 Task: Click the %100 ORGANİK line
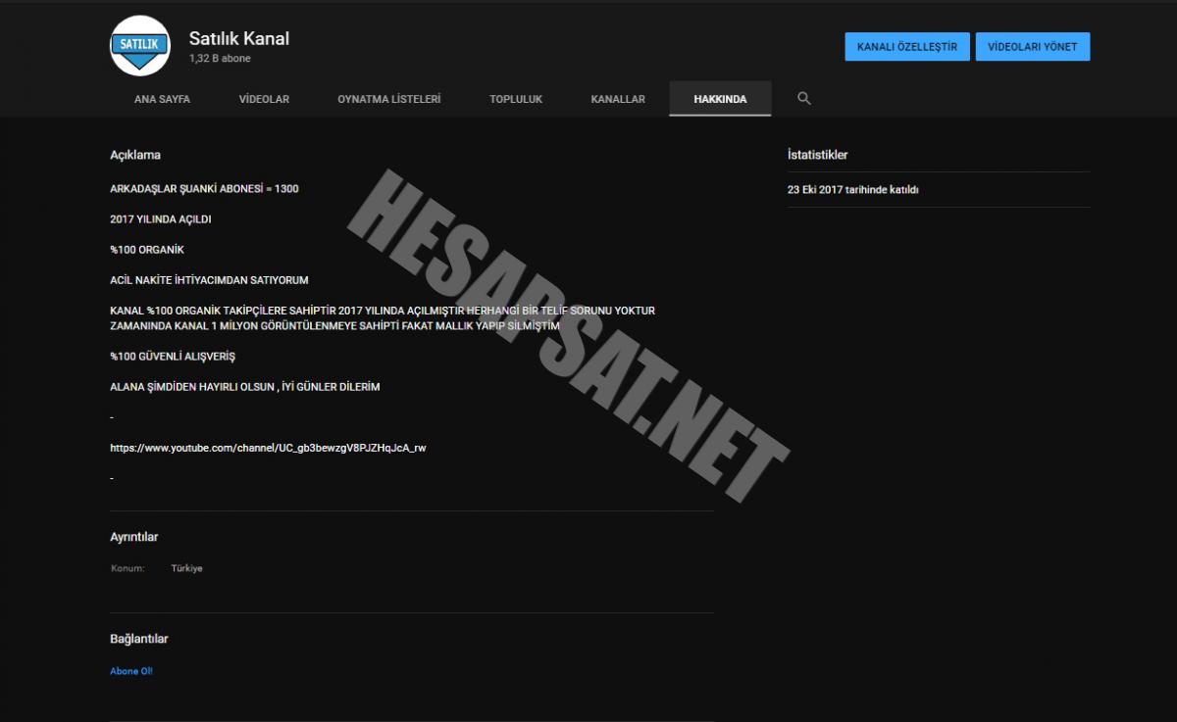click(x=147, y=250)
